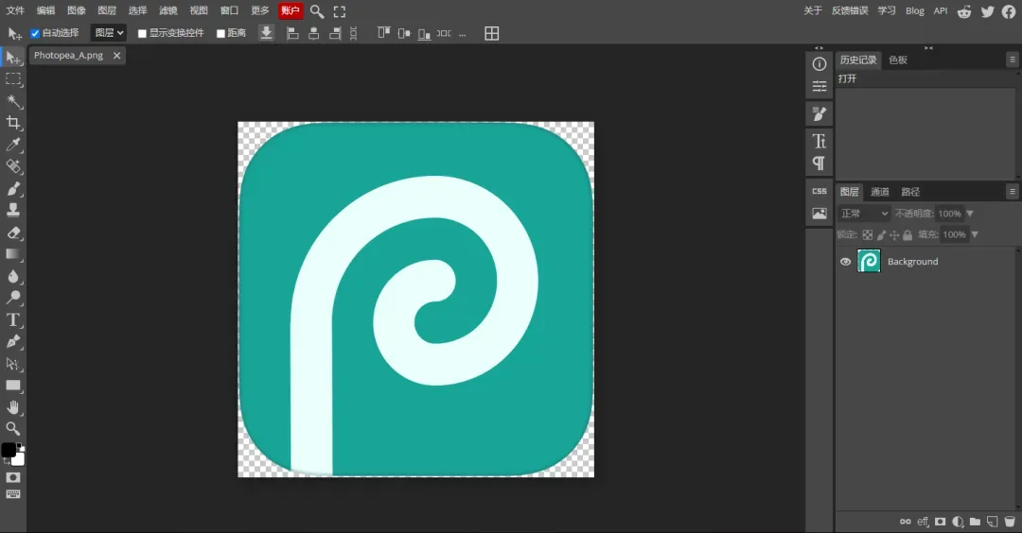The width and height of the screenshot is (1022, 533).
Task: Click the black foreground color swatch
Action: (x=9, y=450)
